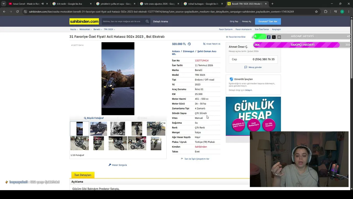
Task: Open the tab search dropdown arrow
Action: pos(4,4)
